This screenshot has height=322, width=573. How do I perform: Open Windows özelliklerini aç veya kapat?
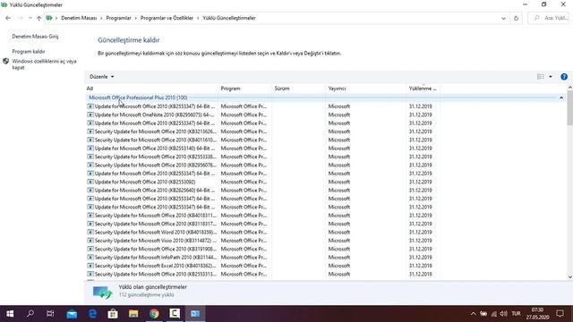tap(44, 64)
